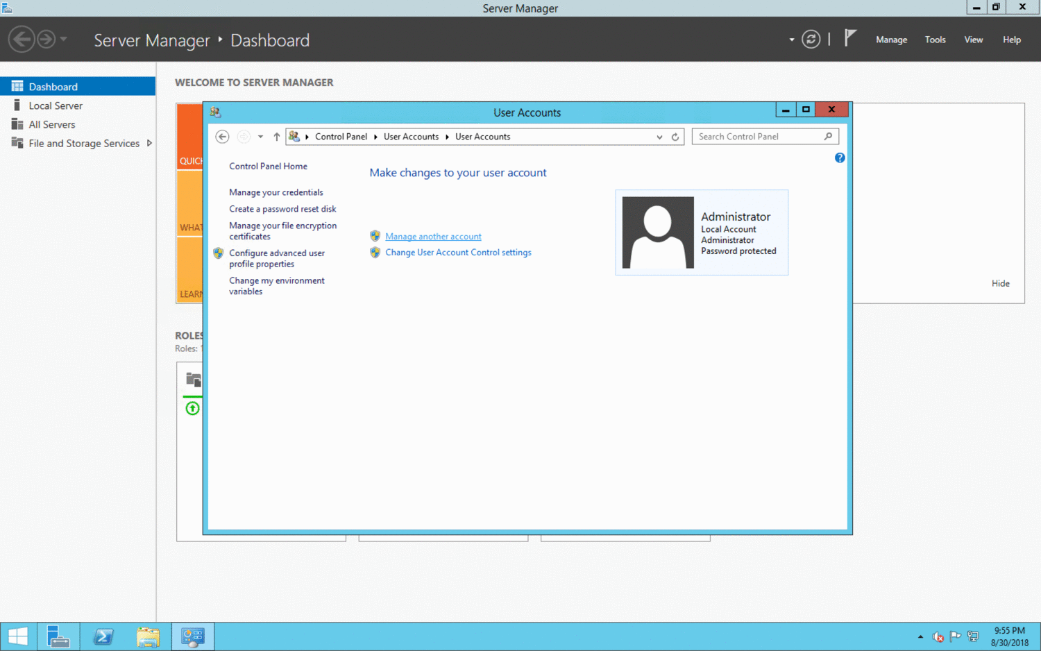Open Control Panel help icon

[x=840, y=158]
